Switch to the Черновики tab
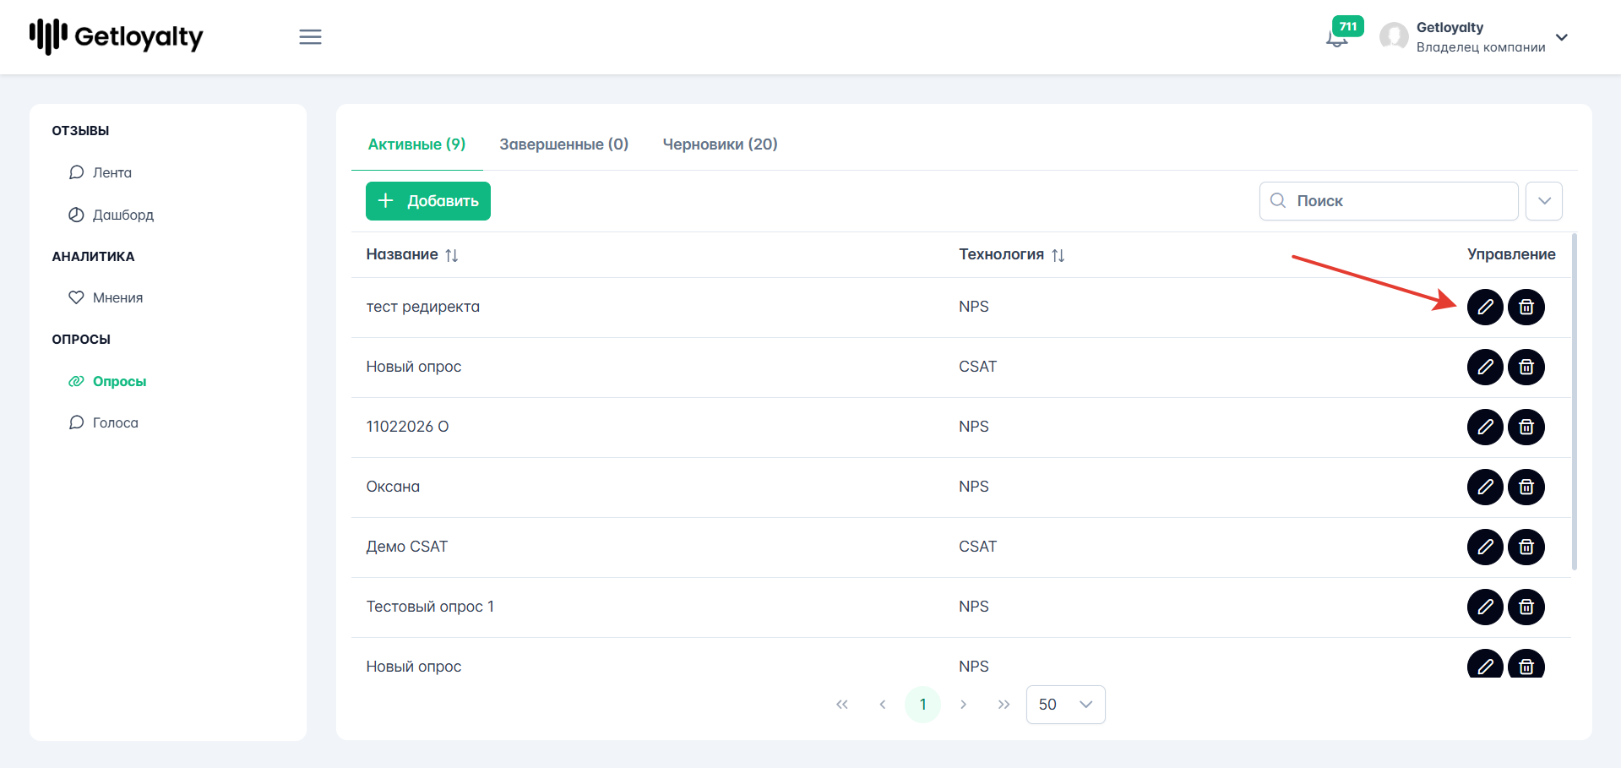 [720, 144]
